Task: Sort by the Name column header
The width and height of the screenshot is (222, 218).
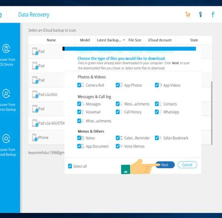Action: coord(51,40)
